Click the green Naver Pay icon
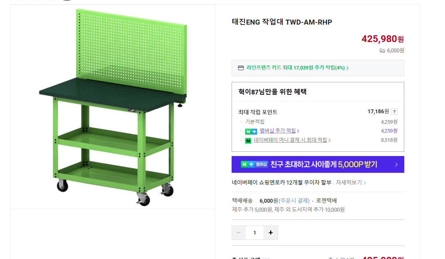This screenshot has height=259, width=445. point(248,140)
